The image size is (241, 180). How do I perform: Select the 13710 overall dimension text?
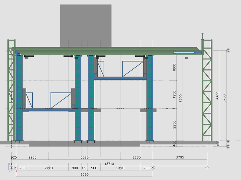coord(109,164)
